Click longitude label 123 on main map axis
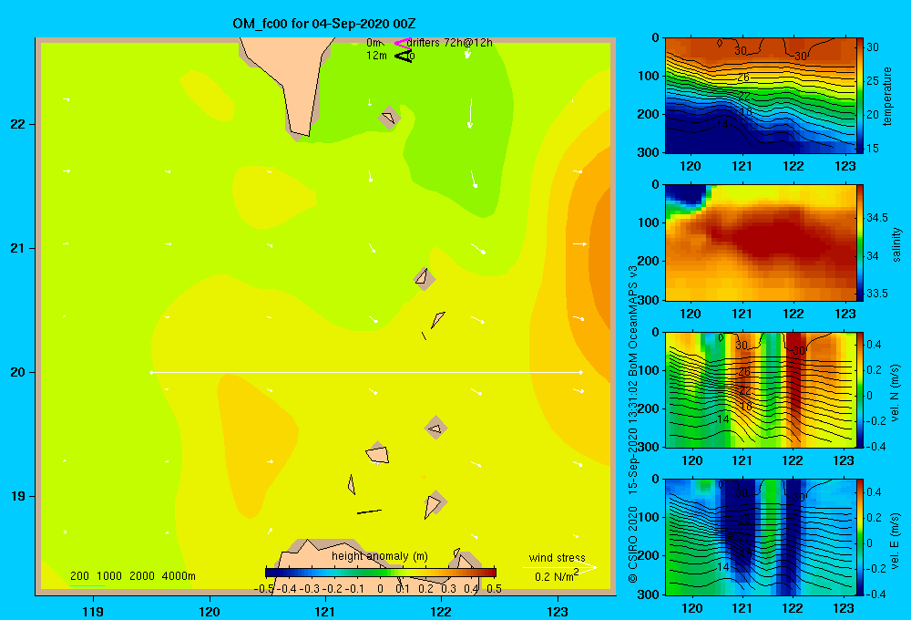911x620 pixels. coord(558,612)
